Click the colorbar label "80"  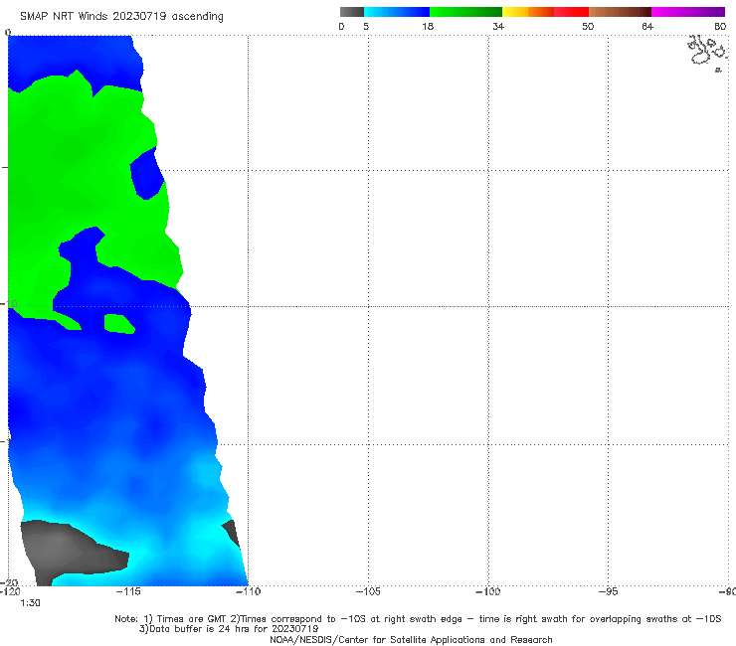pos(720,26)
